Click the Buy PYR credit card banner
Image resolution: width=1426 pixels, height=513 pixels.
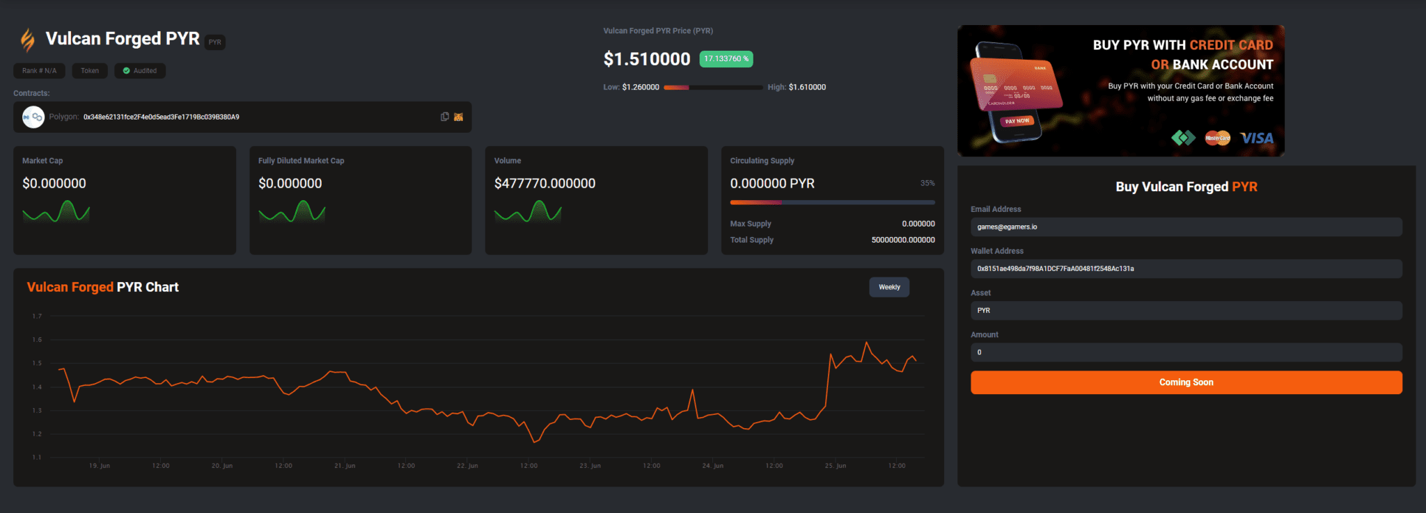[1121, 90]
